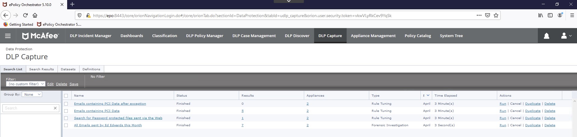577x137 pixels.
Task: Switch to DLP Incident Manager
Action: tap(91, 36)
